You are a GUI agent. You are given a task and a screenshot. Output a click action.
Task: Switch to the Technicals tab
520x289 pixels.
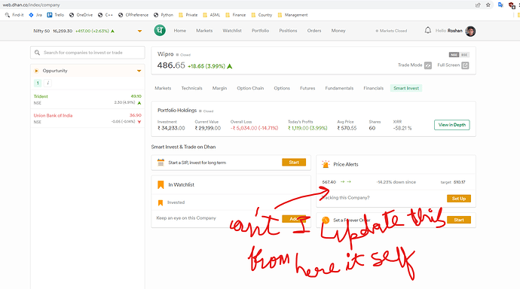pos(191,88)
